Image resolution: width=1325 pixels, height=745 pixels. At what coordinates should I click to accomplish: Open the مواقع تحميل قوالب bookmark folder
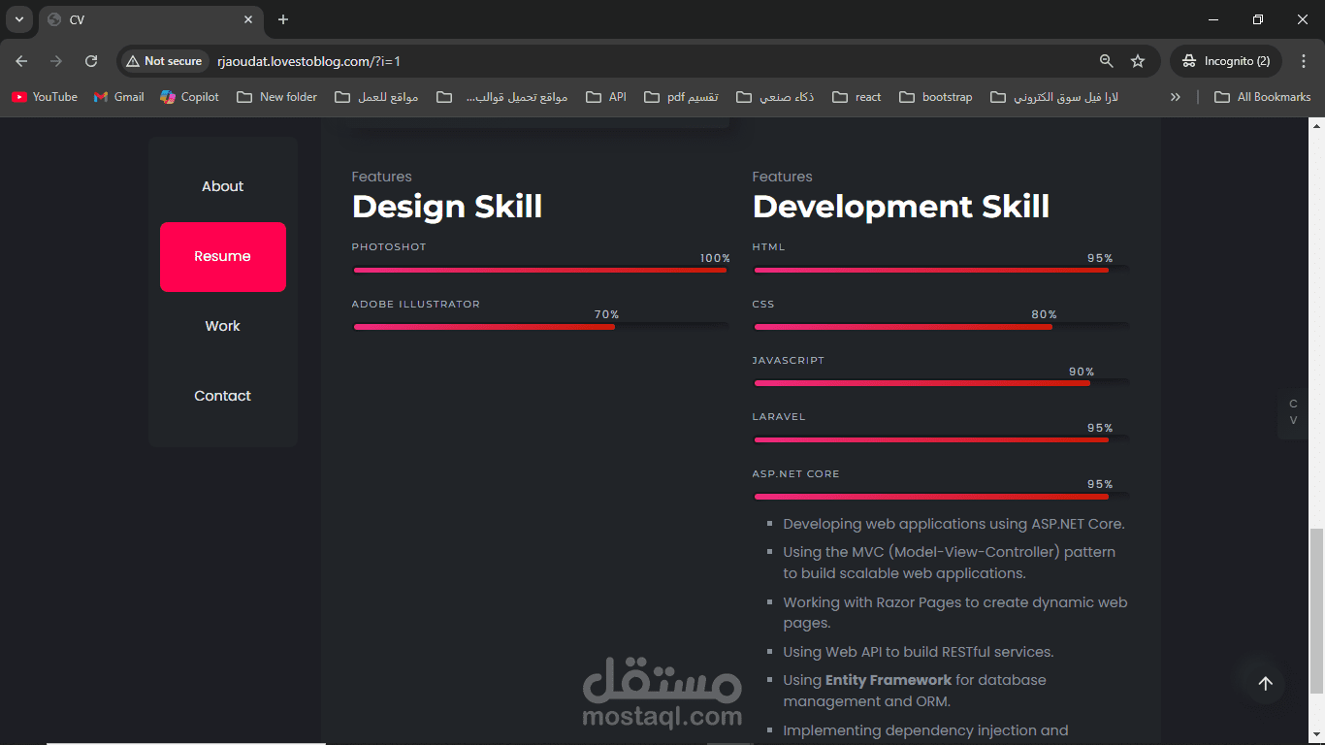[502, 97]
